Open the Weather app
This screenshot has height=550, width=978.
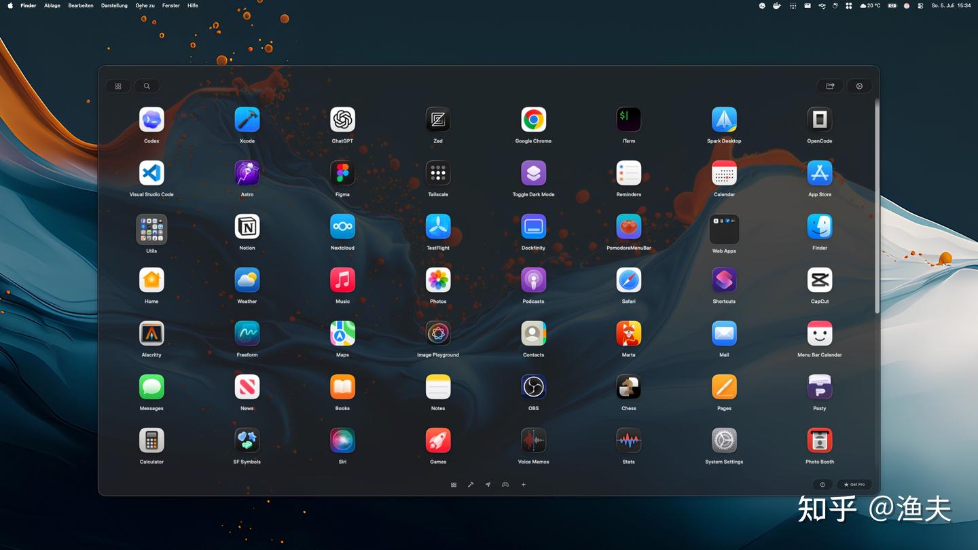click(247, 280)
